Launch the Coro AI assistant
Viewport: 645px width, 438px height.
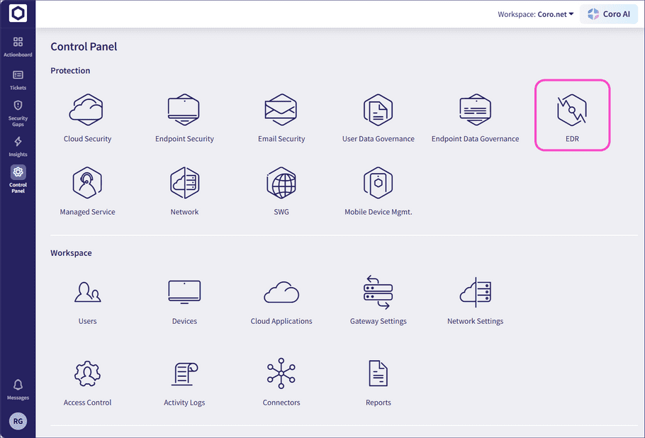[609, 14]
